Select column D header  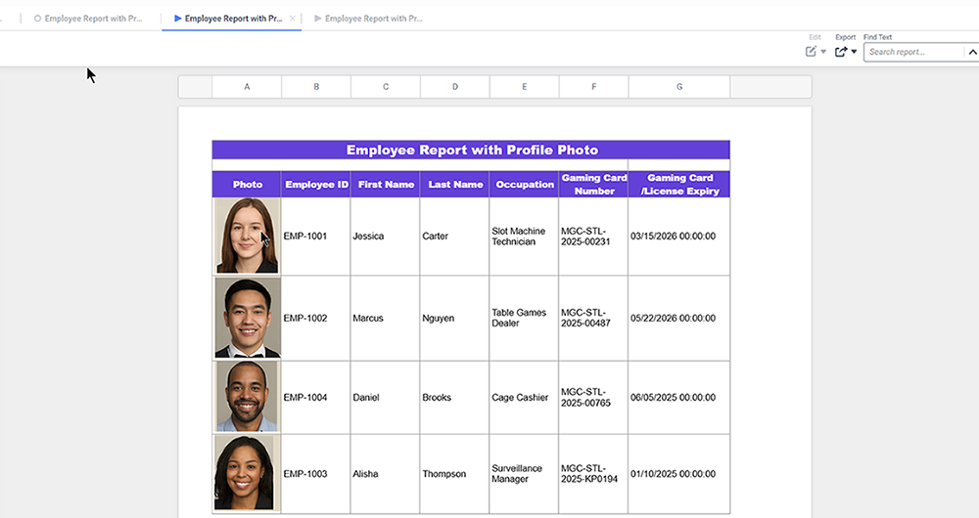tap(455, 87)
